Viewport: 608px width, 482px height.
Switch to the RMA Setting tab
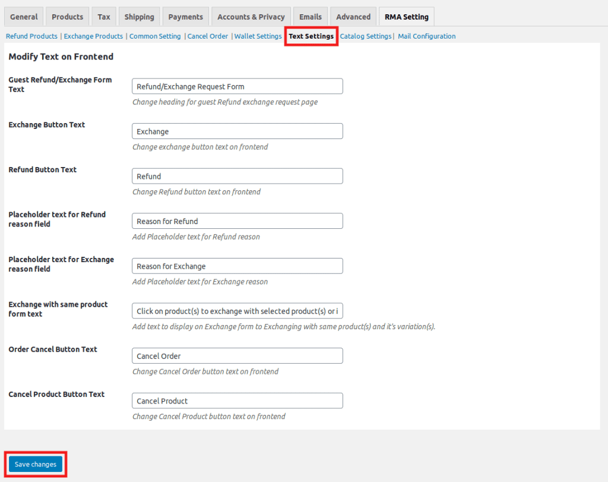406,16
